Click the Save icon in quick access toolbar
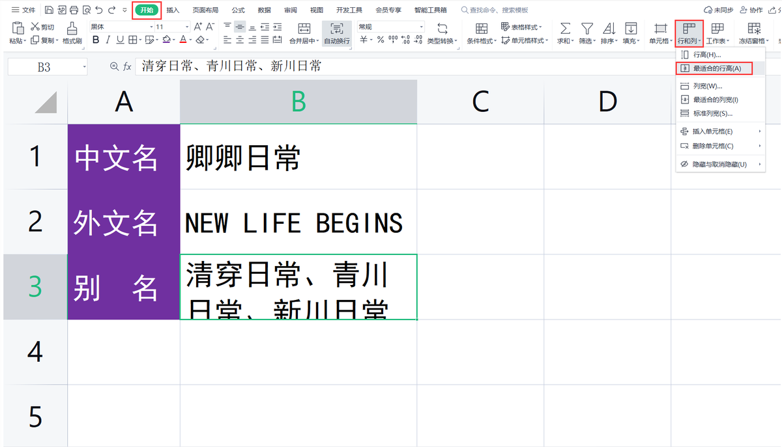This screenshot has width=782, height=447. tap(49, 10)
